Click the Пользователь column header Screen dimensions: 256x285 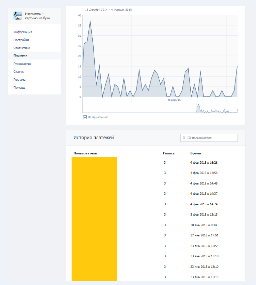pyautogui.click(x=85, y=153)
